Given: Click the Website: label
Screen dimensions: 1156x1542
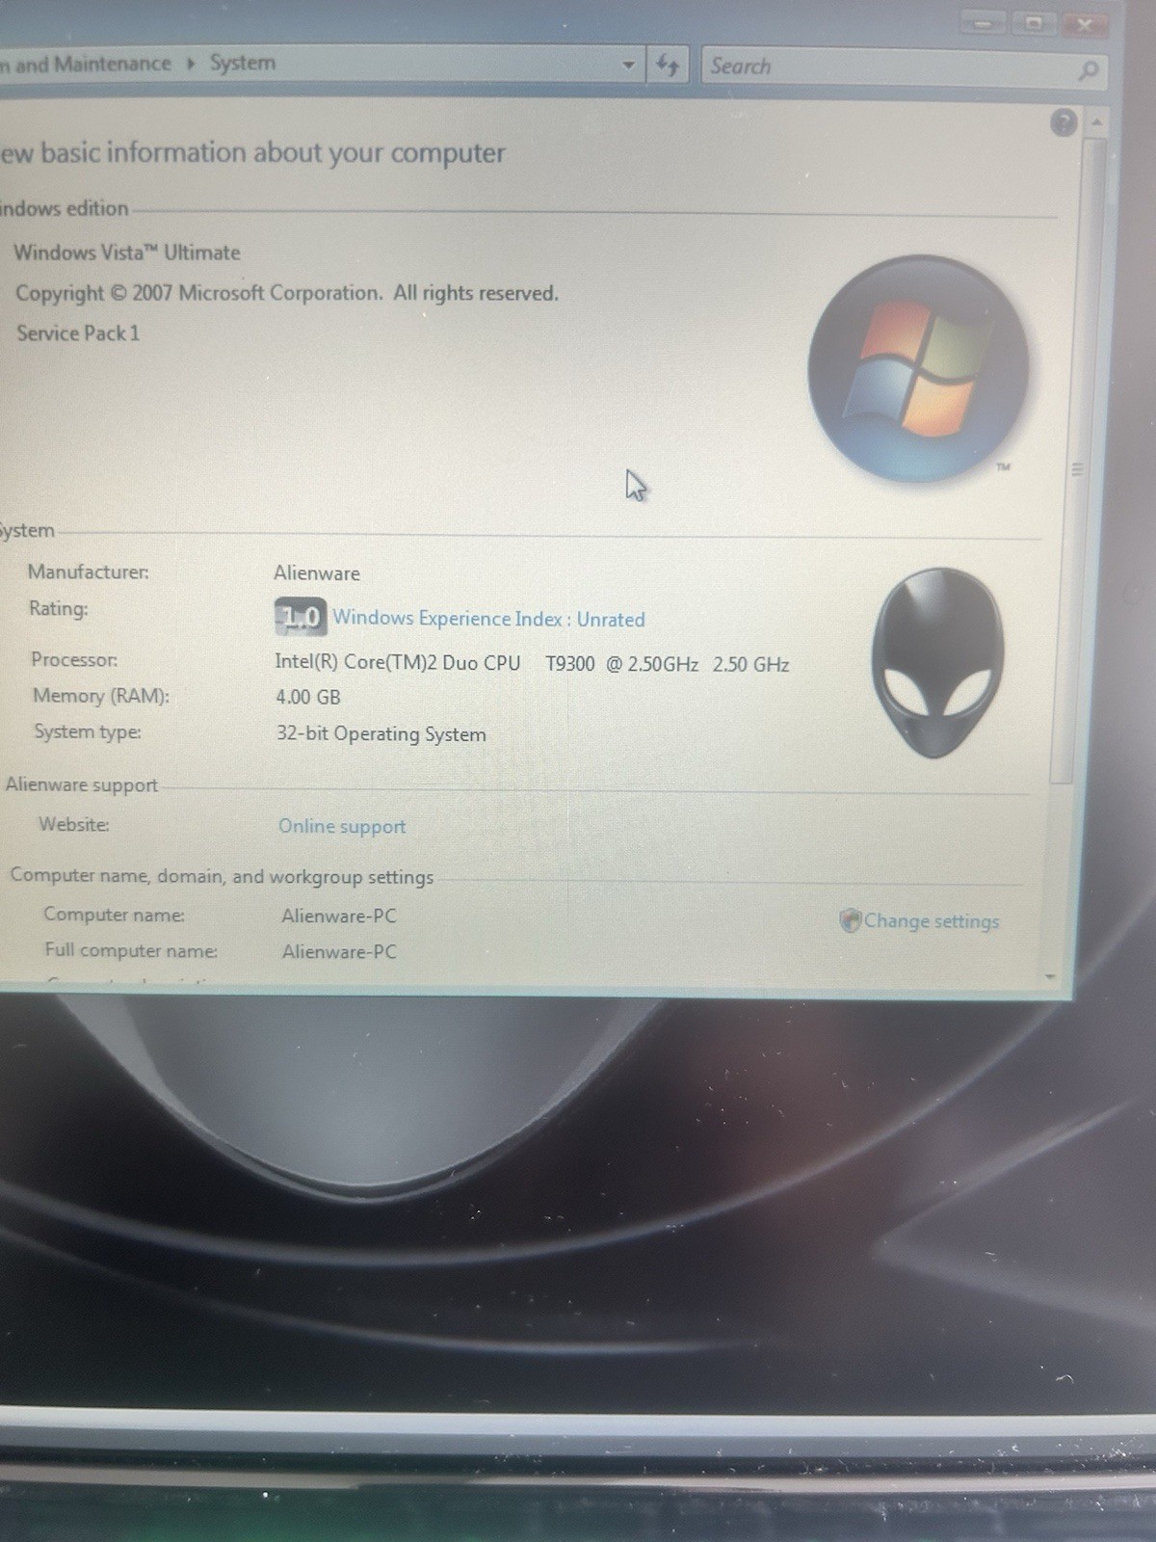Looking at the screenshot, I should [x=74, y=824].
